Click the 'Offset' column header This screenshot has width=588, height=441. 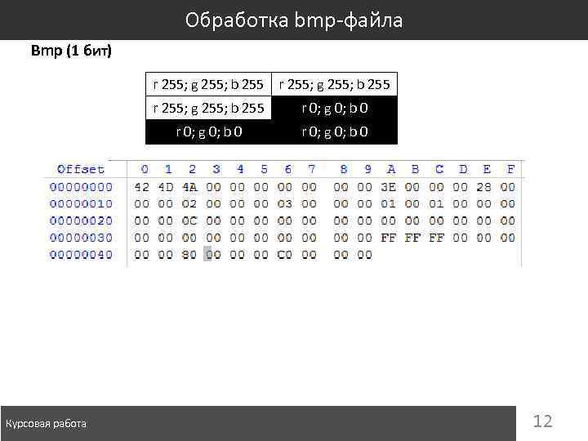coord(81,170)
